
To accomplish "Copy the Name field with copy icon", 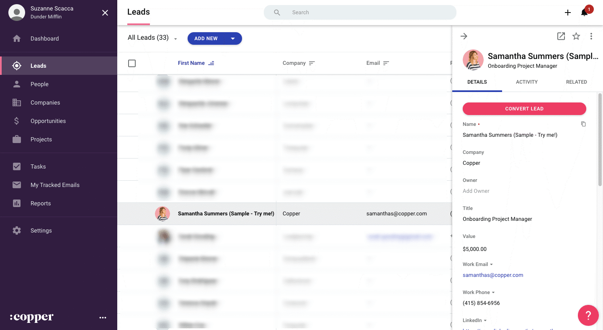I will pyautogui.click(x=583, y=124).
